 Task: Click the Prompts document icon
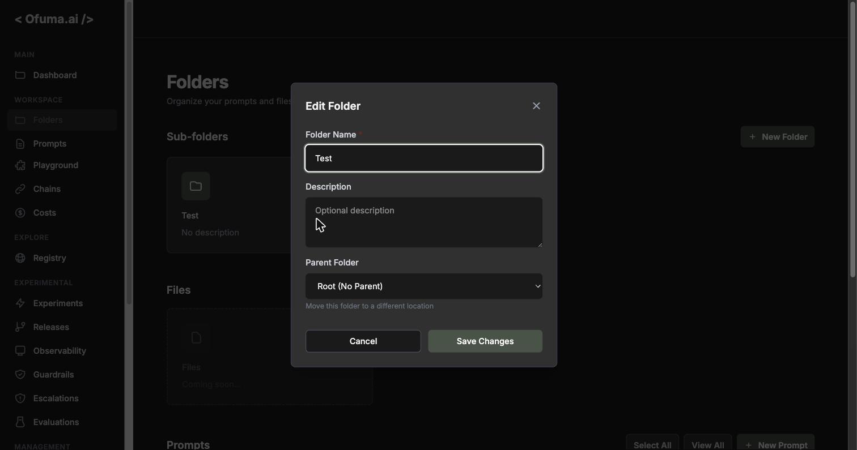click(x=20, y=144)
